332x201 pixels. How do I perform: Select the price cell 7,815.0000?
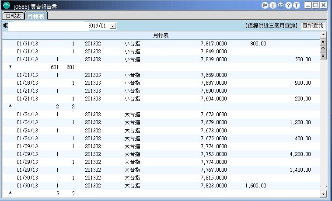(x=213, y=178)
